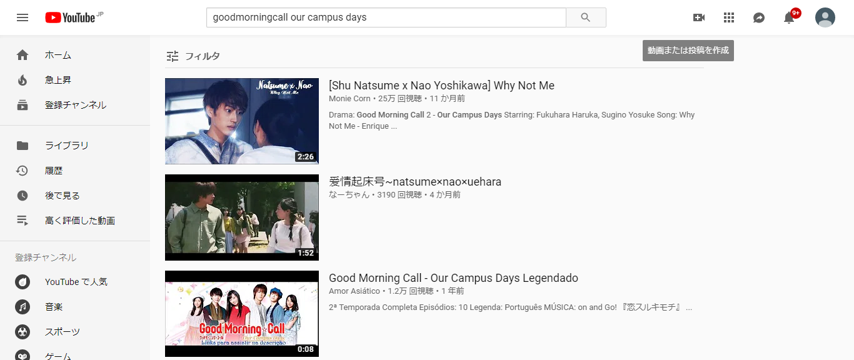Open title [Shu Natsume x Nao Yoshikawa] Why Not Me
854x360 pixels.
pyautogui.click(x=441, y=86)
